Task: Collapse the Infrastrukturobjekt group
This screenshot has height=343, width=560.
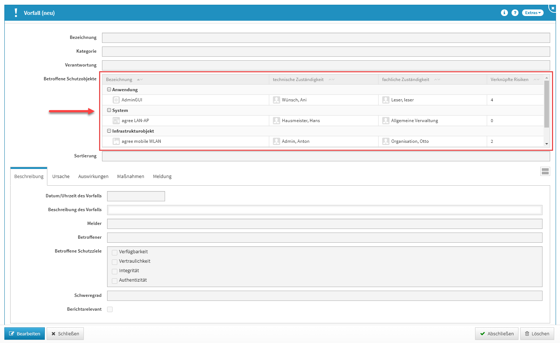Action: [x=109, y=131]
